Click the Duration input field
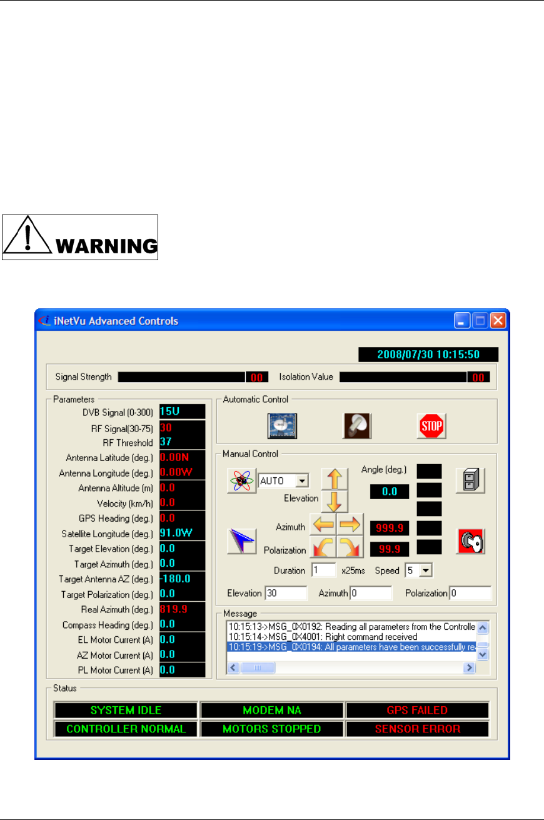This screenshot has height=820, width=544. (324, 570)
